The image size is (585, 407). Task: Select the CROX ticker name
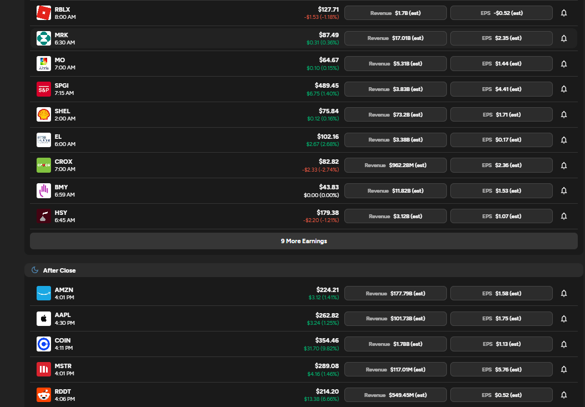63,162
